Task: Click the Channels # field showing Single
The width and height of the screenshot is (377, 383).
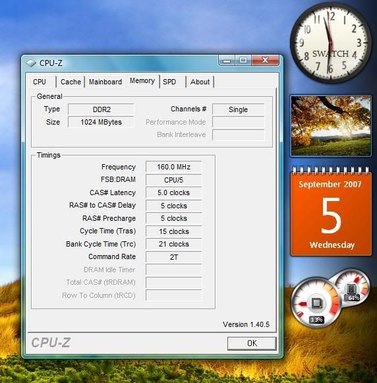Action: point(239,109)
